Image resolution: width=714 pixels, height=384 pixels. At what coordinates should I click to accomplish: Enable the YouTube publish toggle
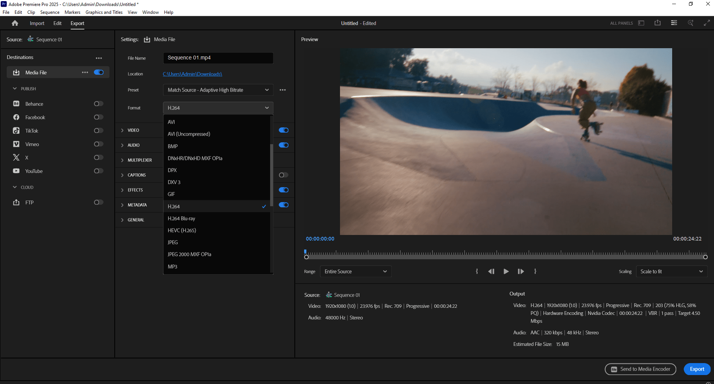[x=98, y=171]
